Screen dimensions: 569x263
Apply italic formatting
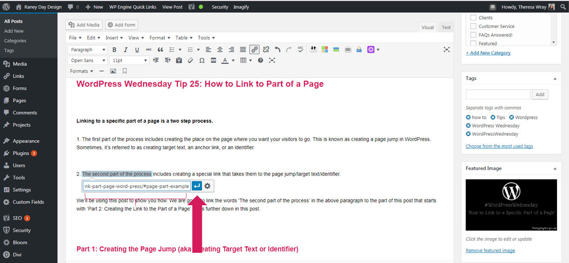point(126,50)
